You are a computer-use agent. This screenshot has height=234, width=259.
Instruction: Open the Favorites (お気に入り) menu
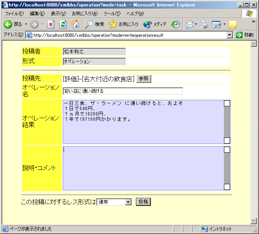point(85,14)
